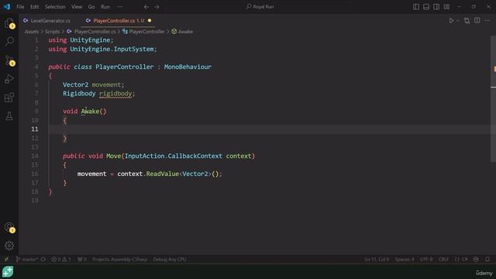
Task: Expand the Scripts breadcrumb
Action: click(x=52, y=32)
